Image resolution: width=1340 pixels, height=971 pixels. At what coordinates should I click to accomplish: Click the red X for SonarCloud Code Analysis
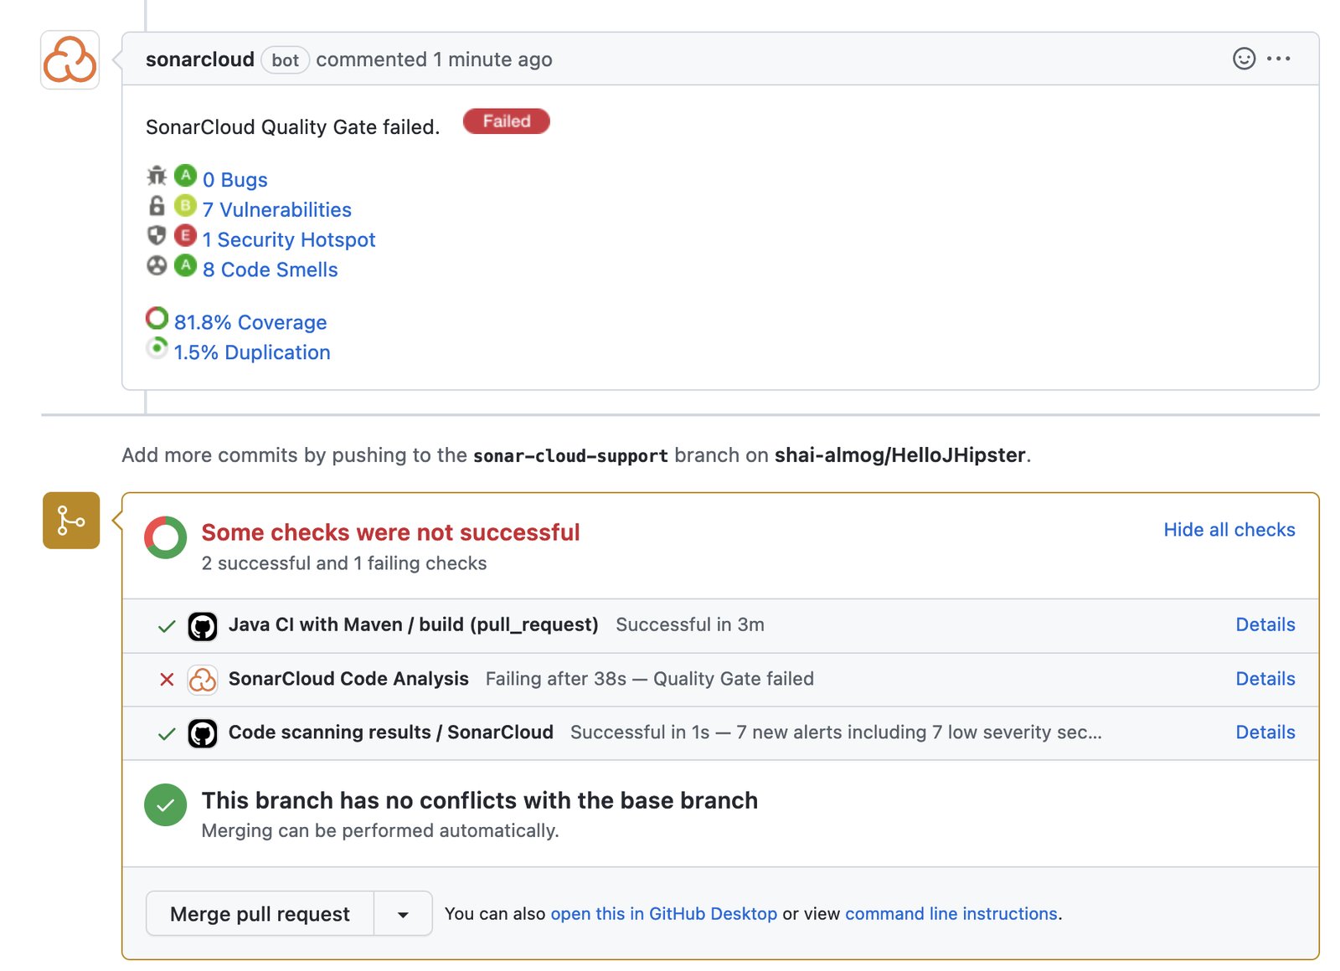pos(167,680)
